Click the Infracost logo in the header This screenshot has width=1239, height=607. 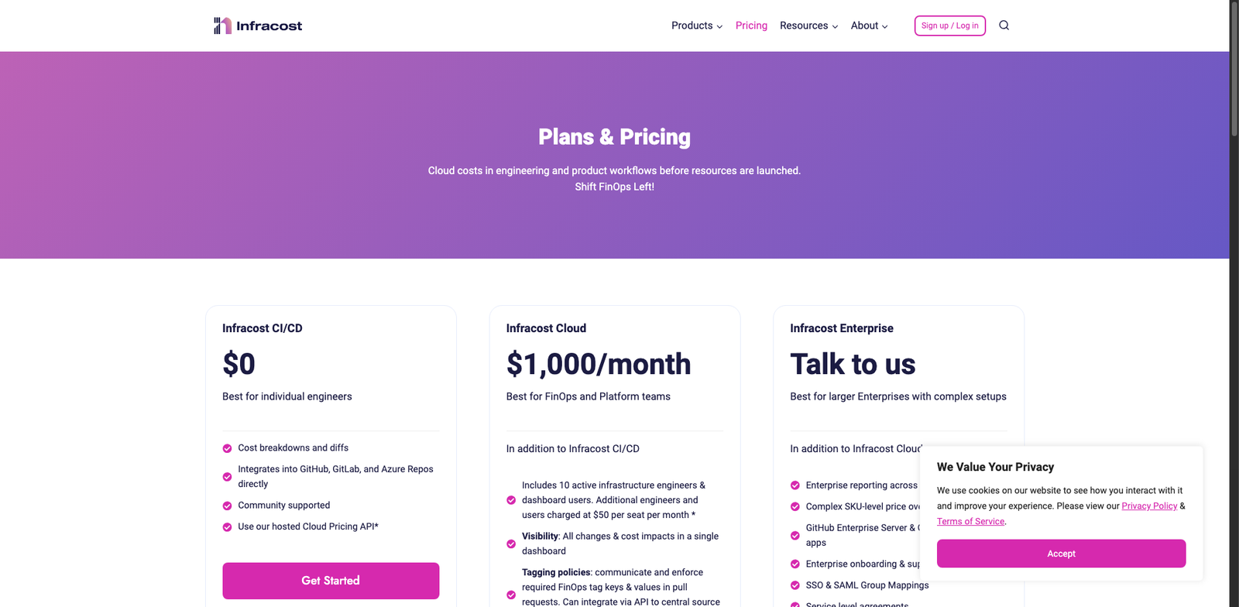pos(257,25)
